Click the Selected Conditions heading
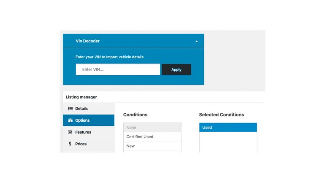 pyautogui.click(x=221, y=115)
